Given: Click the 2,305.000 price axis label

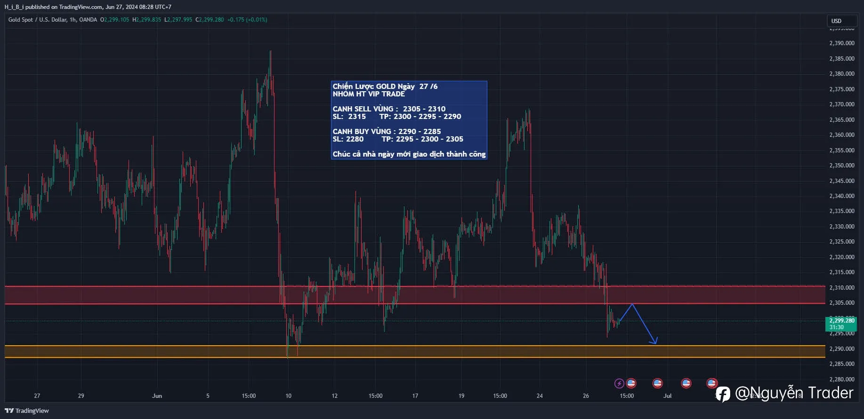Looking at the screenshot, I should coord(842,303).
